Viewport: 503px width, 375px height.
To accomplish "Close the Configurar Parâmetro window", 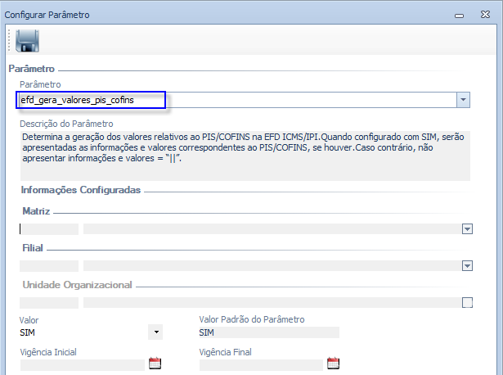I will tap(486, 15).
